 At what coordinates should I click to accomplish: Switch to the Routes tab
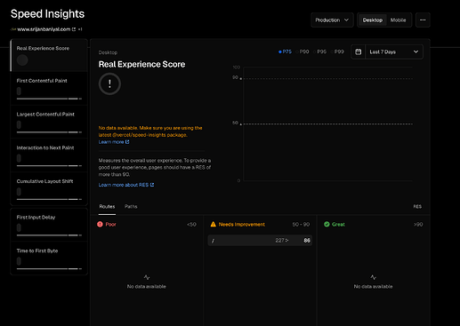click(107, 207)
